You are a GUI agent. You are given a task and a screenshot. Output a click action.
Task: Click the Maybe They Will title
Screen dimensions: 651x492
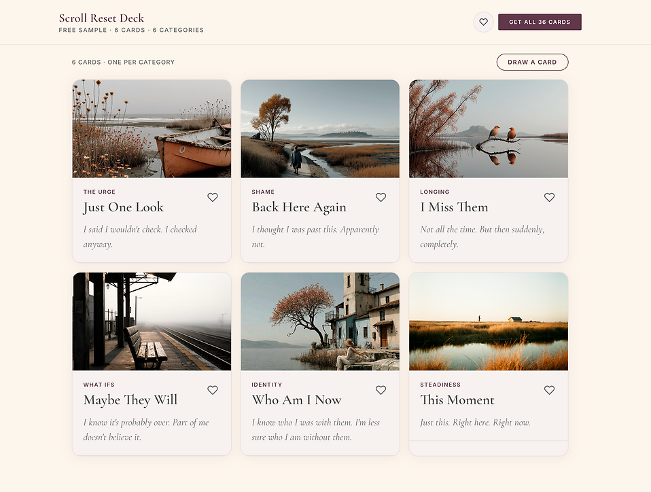130,400
